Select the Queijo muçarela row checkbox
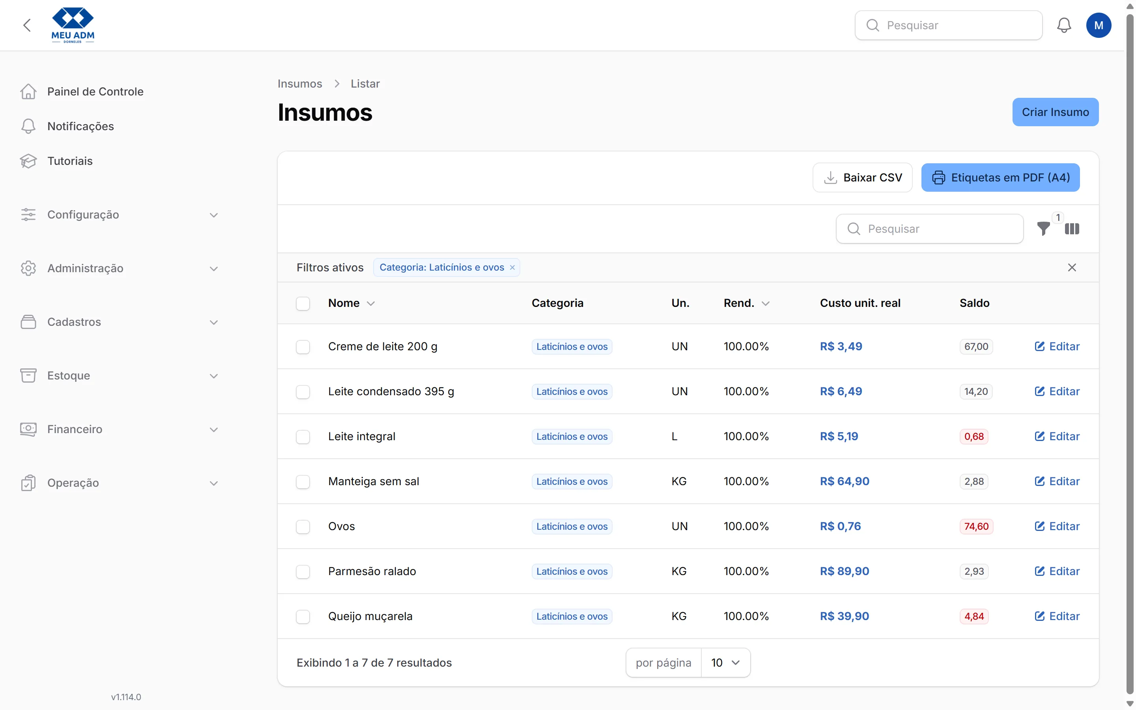The height and width of the screenshot is (710, 1136). [x=303, y=617]
